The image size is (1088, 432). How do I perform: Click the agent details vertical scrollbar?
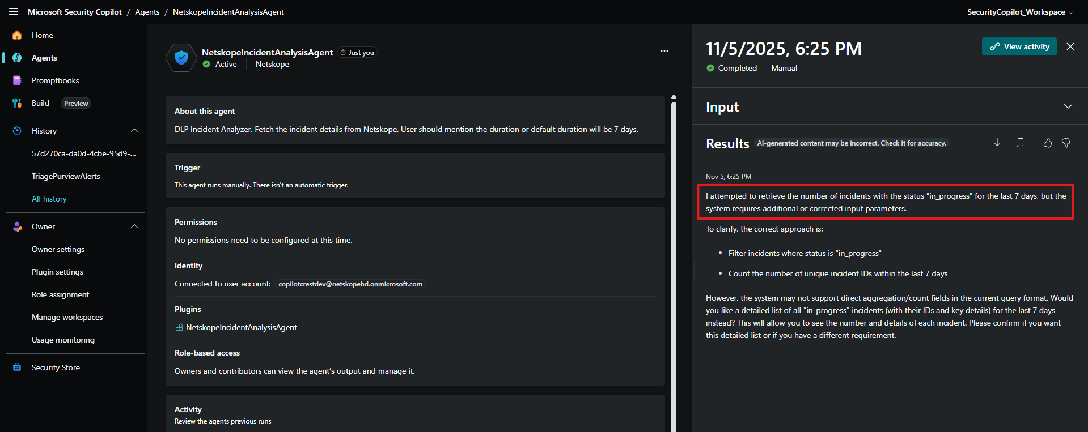[674, 266]
